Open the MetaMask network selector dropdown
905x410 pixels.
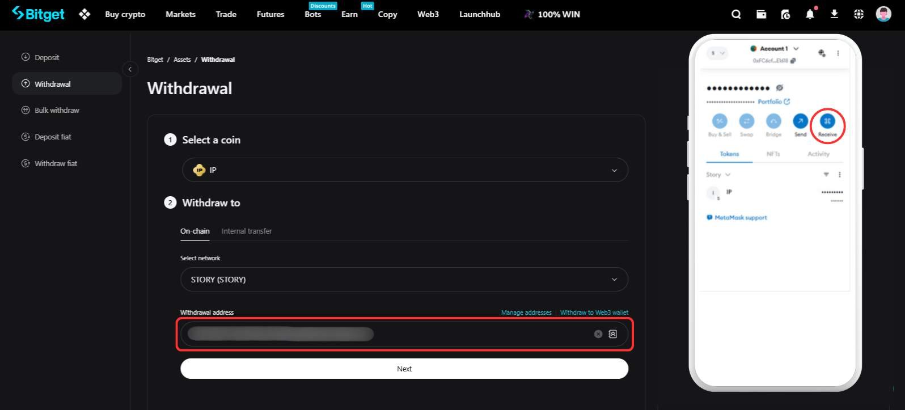[x=717, y=53]
